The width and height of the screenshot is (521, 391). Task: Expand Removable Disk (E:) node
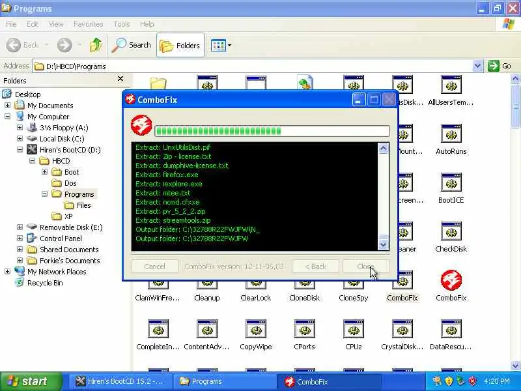coord(20,227)
